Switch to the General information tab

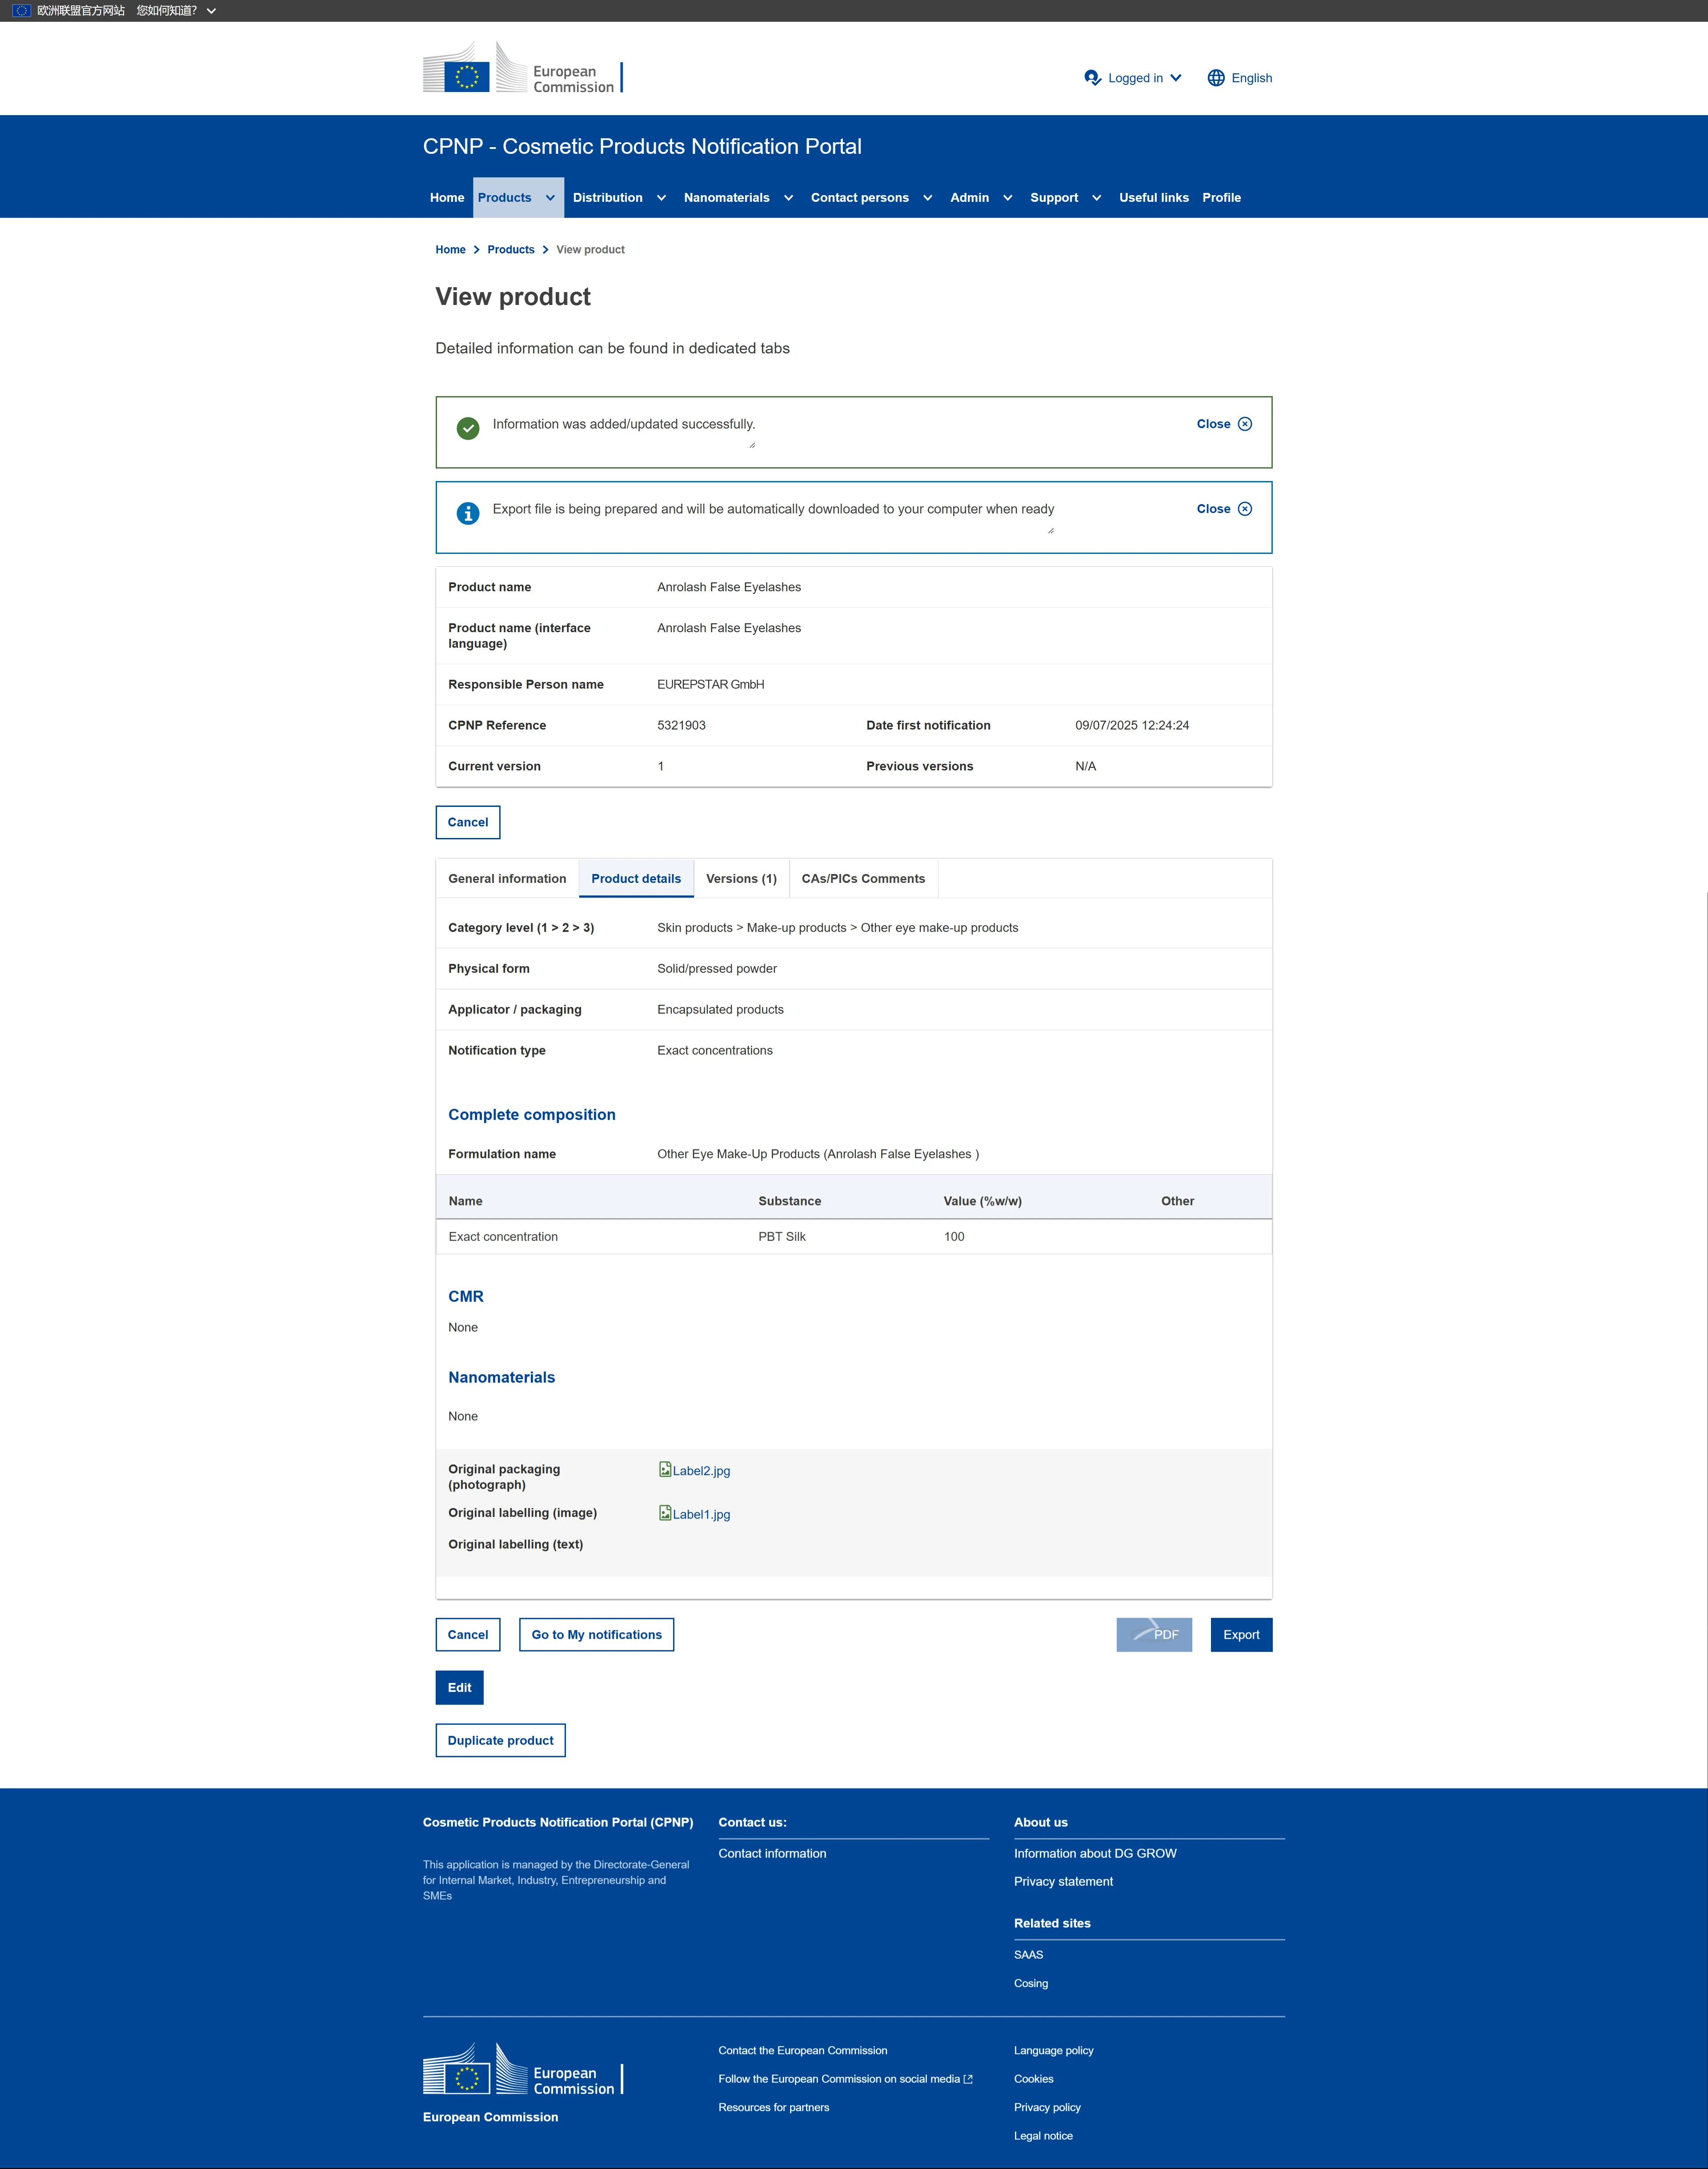click(507, 879)
